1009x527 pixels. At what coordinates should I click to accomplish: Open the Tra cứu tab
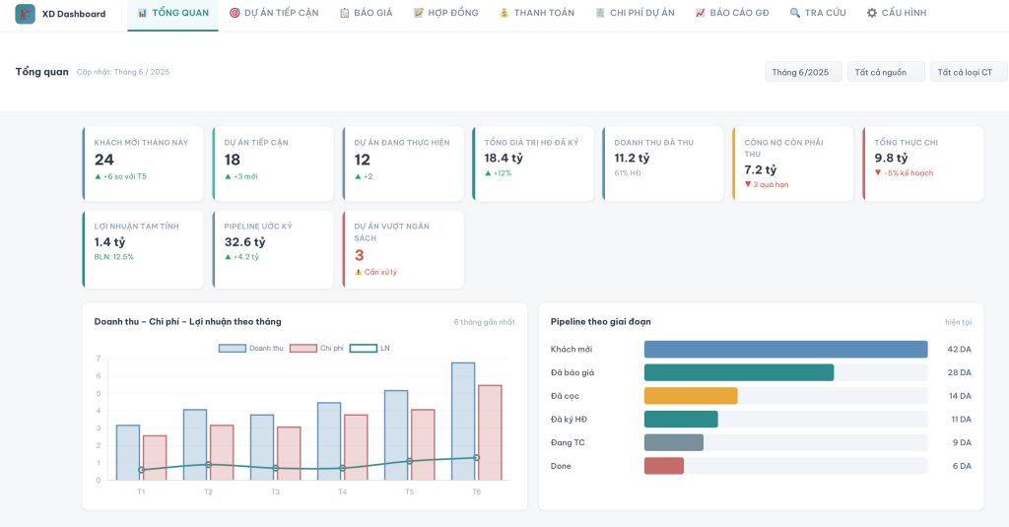(818, 15)
